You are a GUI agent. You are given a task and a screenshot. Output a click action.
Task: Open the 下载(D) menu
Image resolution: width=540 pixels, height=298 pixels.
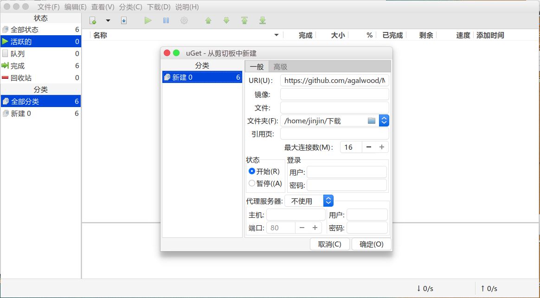pyautogui.click(x=159, y=7)
